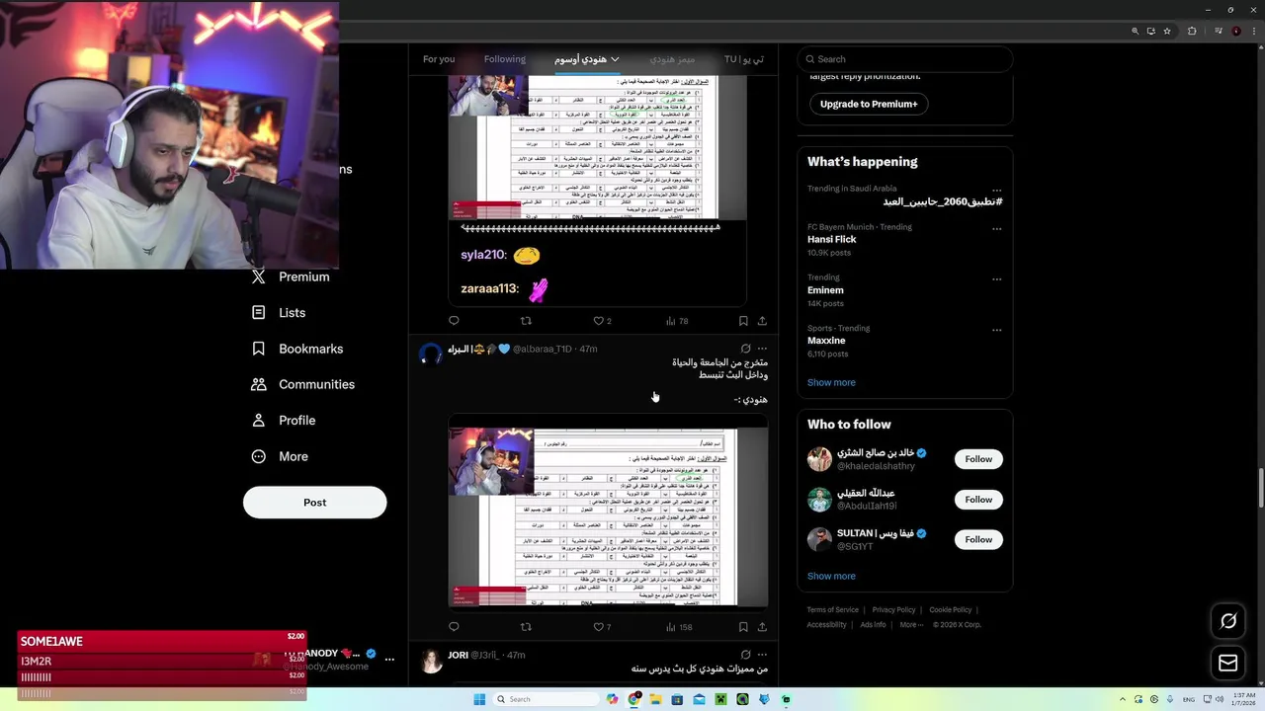Image resolution: width=1265 pixels, height=711 pixels.
Task: Launch Minecraft from the taskbar
Action: [720, 699]
